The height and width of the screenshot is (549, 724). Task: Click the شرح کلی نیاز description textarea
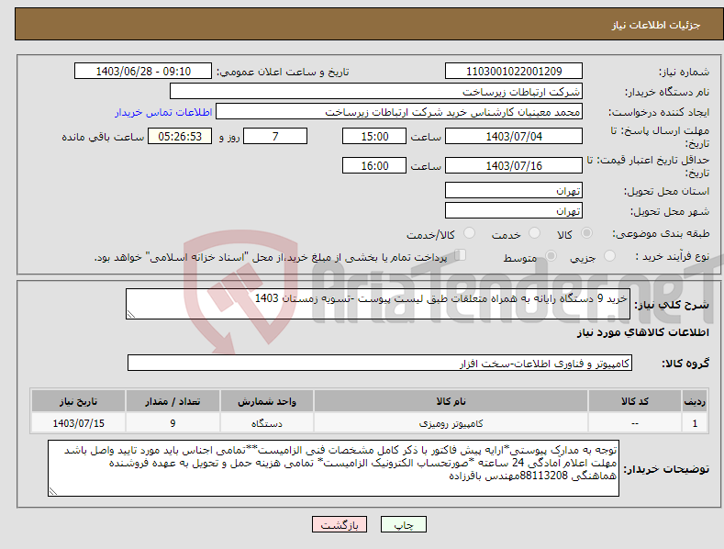click(378, 304)
